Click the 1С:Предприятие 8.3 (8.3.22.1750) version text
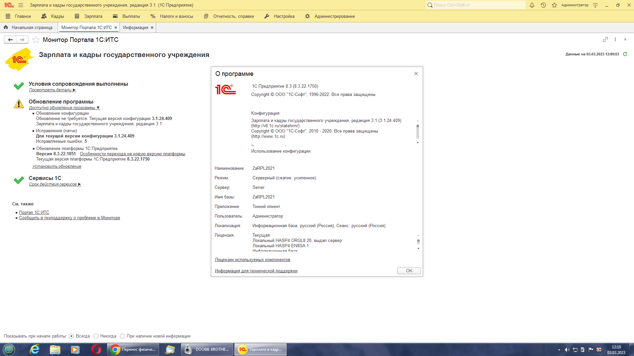The height and width of the screenshot is (356, 634). coord(285,86)
